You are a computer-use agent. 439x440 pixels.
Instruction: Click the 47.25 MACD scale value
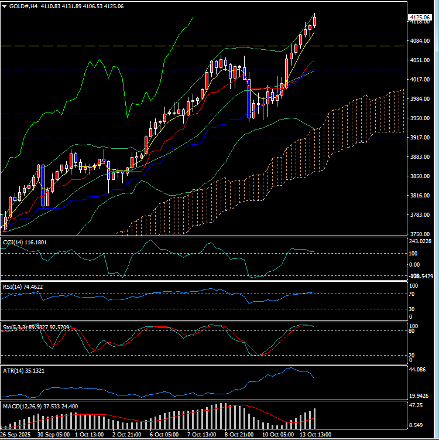(416, 405)
